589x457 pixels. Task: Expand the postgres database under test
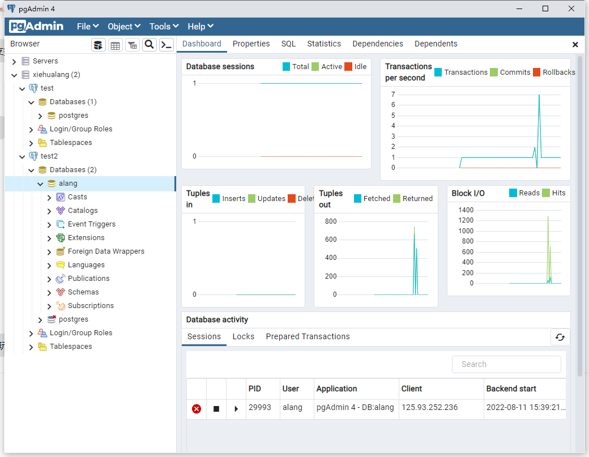pyautogui.click(x=40, y=116)
